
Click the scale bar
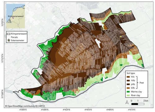pos(138,104)
